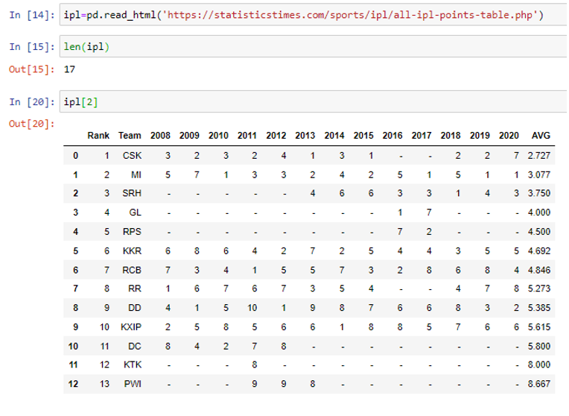Click DD's 2011 value 10
The width and height of the screenshot is (569, 416).
[x=252, y=308]
